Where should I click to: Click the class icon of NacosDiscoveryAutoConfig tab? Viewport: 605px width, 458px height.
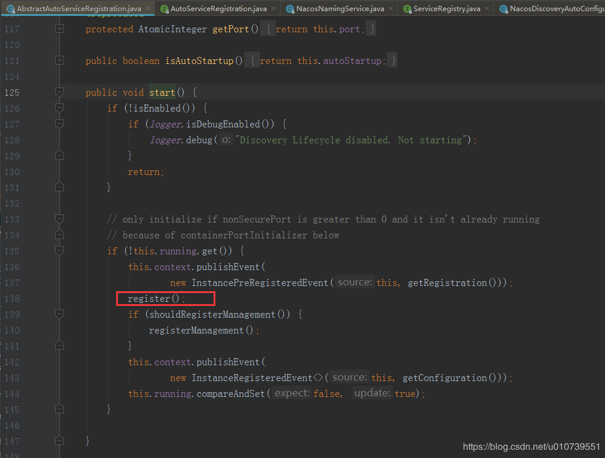pyautogui.click(x=503, y=8)
